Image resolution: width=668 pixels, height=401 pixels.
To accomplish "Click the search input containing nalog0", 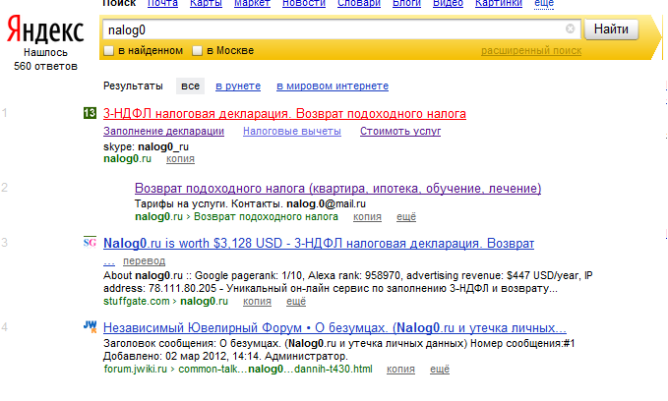I will [x=333, y=29].
